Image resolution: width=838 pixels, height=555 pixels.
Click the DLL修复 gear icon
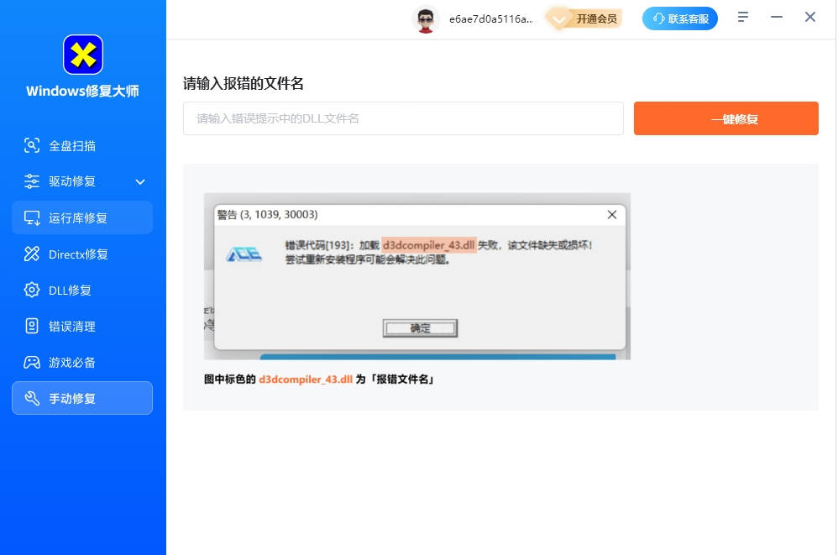[x=32, y=290]
